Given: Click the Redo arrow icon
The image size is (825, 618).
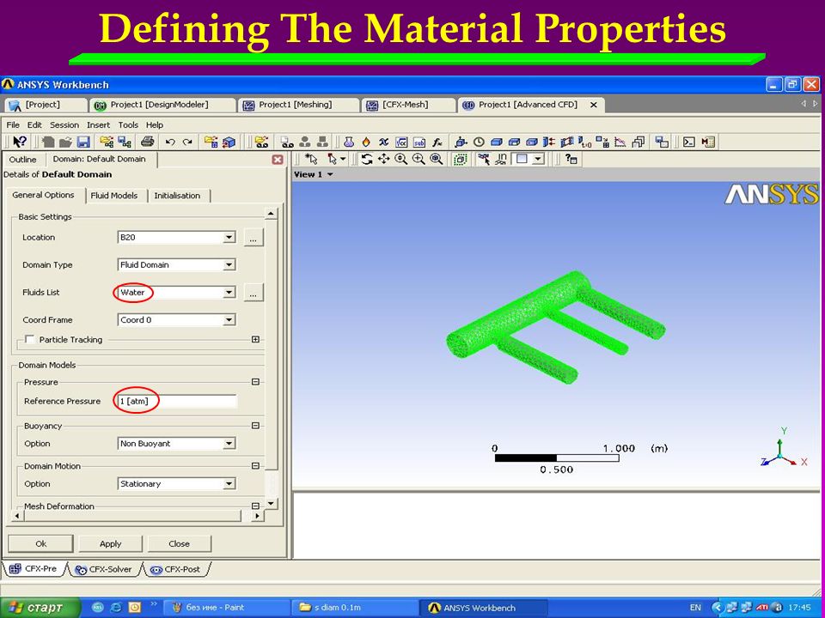Looking at the screenshot, I should click(x=187, y=142).
